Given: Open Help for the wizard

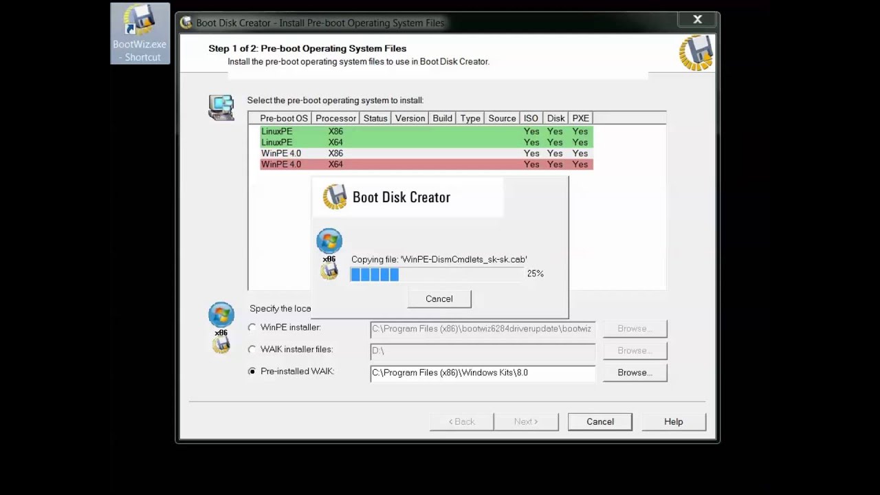Looking at the screenshot, I should 674,422.
